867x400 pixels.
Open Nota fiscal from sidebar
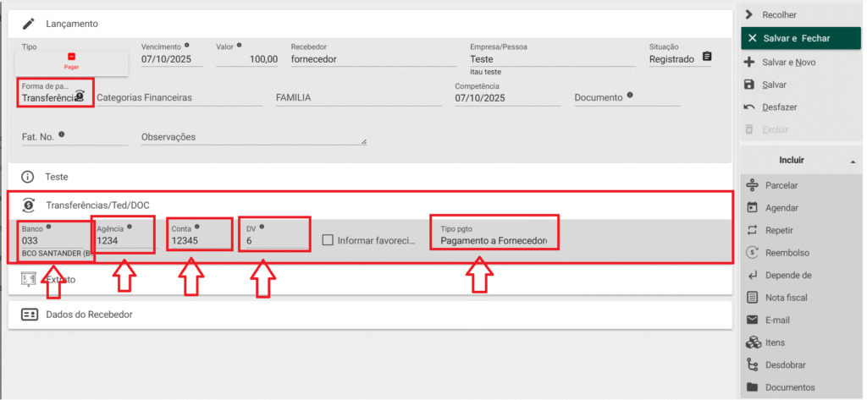751,298
